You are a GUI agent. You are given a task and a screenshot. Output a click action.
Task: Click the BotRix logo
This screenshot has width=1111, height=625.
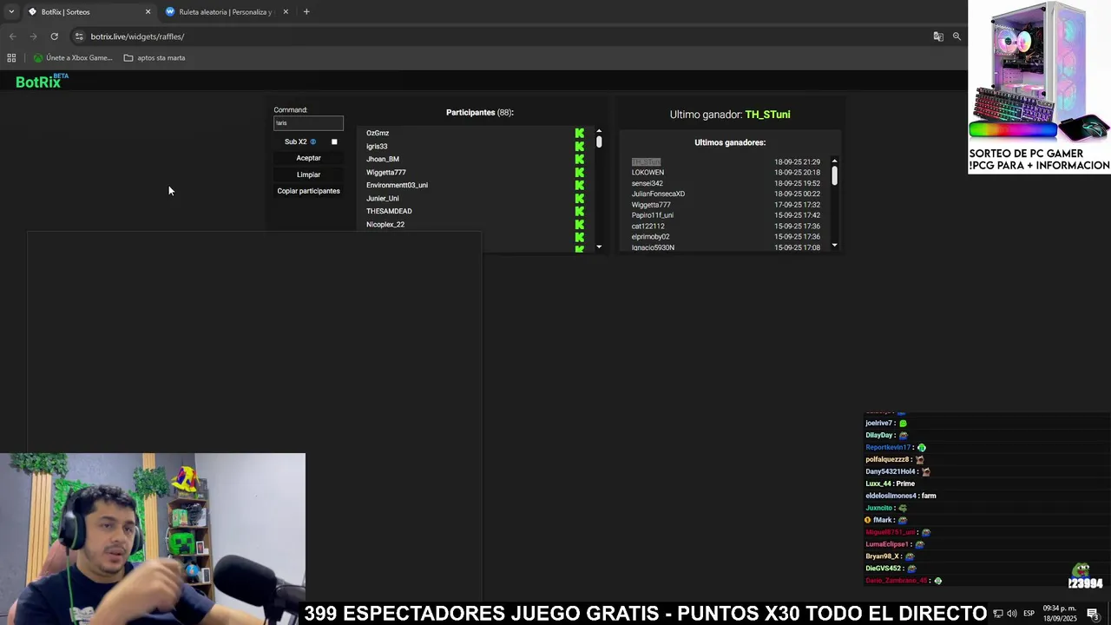(x=42, y=81)
